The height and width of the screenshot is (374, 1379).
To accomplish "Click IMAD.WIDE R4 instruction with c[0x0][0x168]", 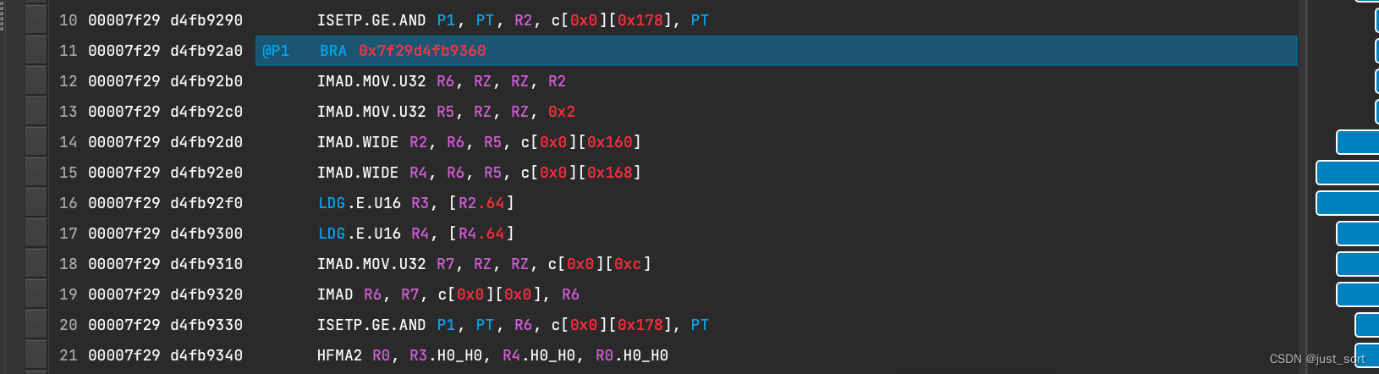I will coord(479,173).
